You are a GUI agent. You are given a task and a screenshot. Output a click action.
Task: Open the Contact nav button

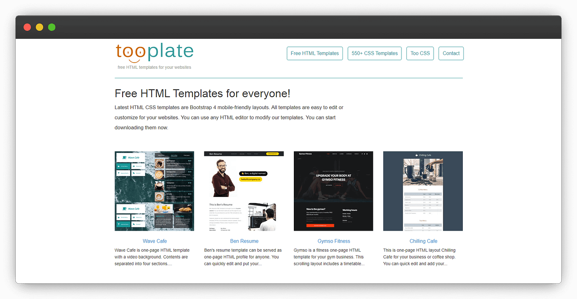click(451, 53)
